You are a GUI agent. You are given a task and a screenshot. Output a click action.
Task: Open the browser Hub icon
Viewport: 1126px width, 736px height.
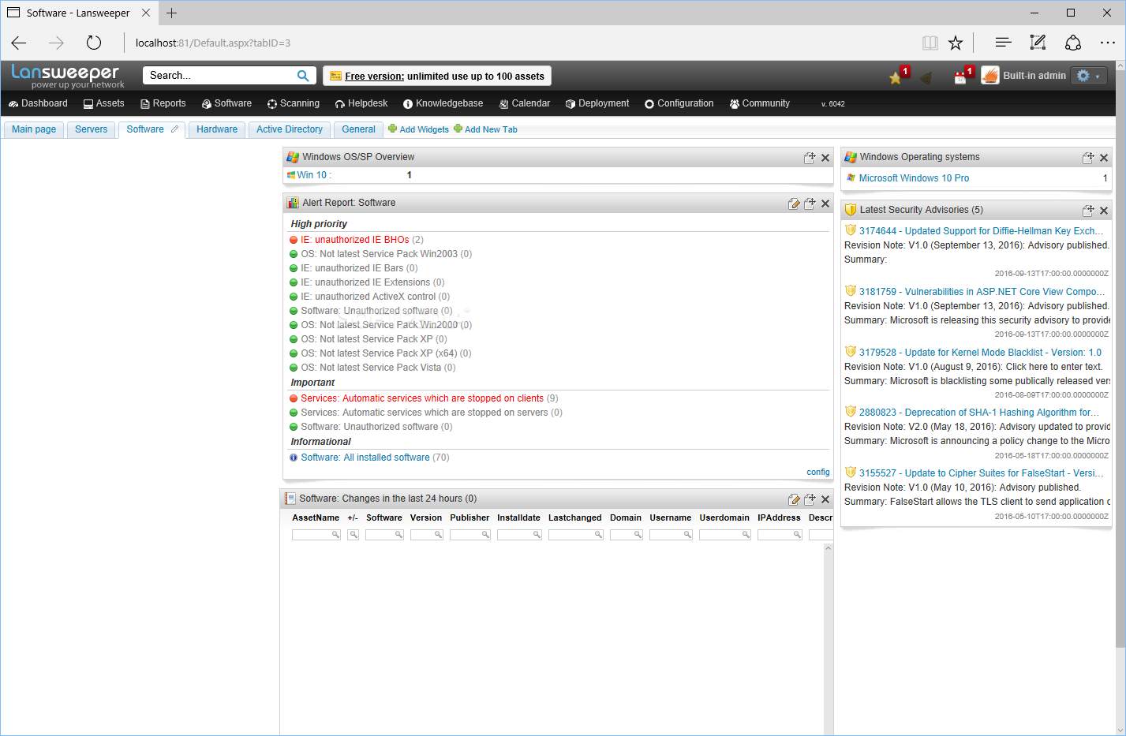(1003, 43)
